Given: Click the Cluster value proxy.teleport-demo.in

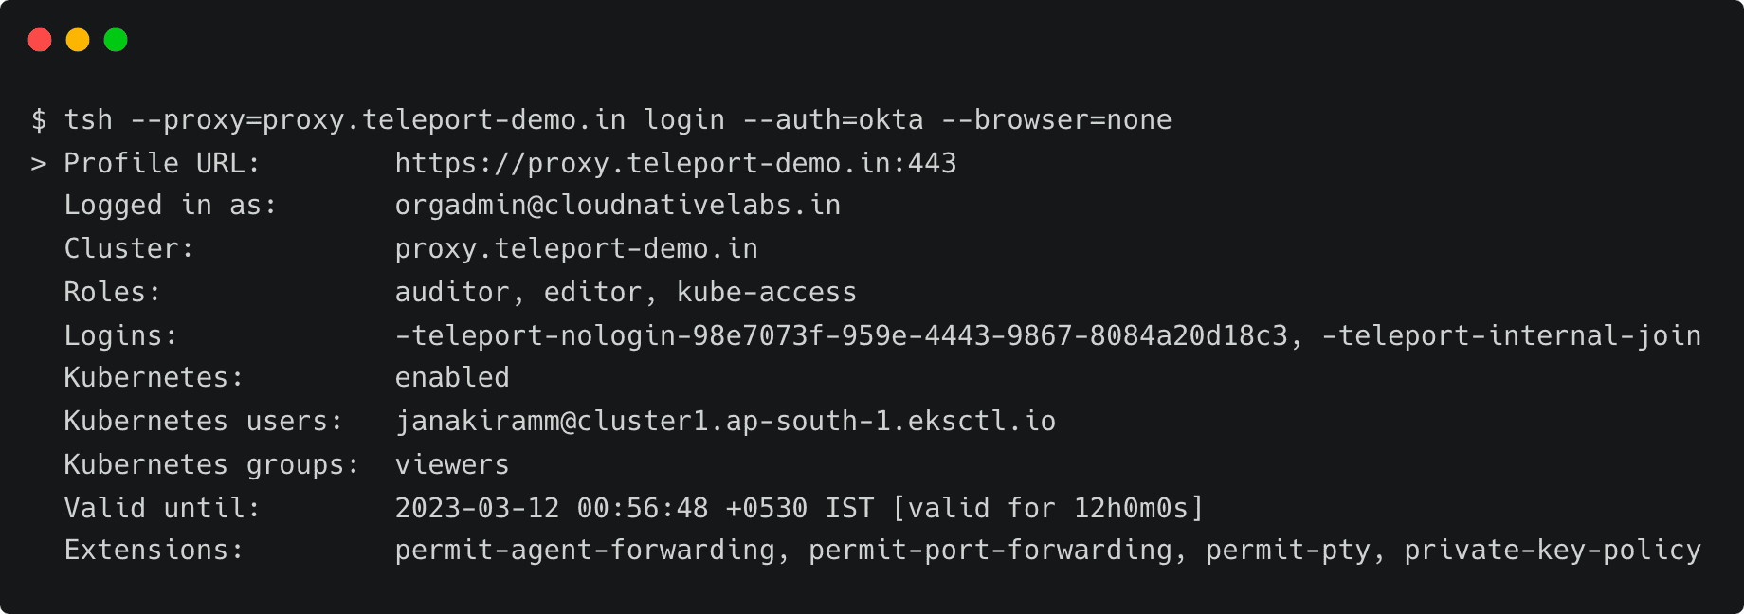Looking at the screenshot, I should [x=575, y=249].
